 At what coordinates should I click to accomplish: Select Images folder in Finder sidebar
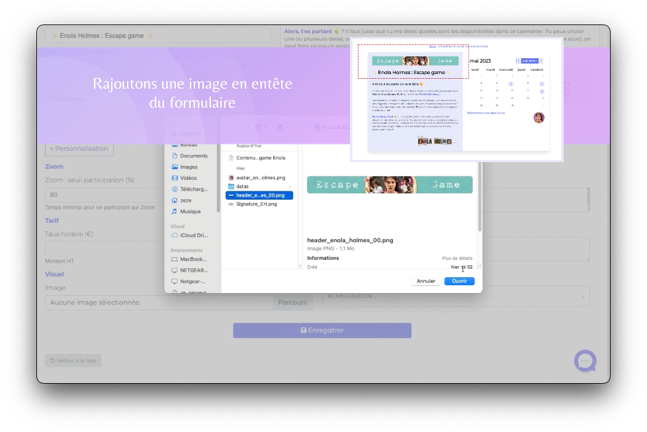pos(189,167)
